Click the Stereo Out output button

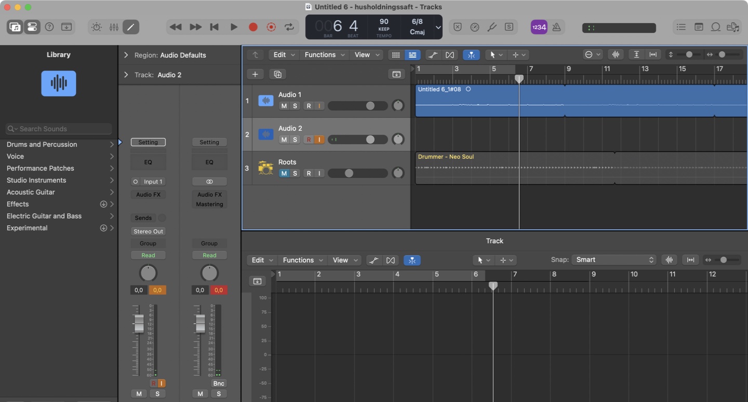point(148,231)
